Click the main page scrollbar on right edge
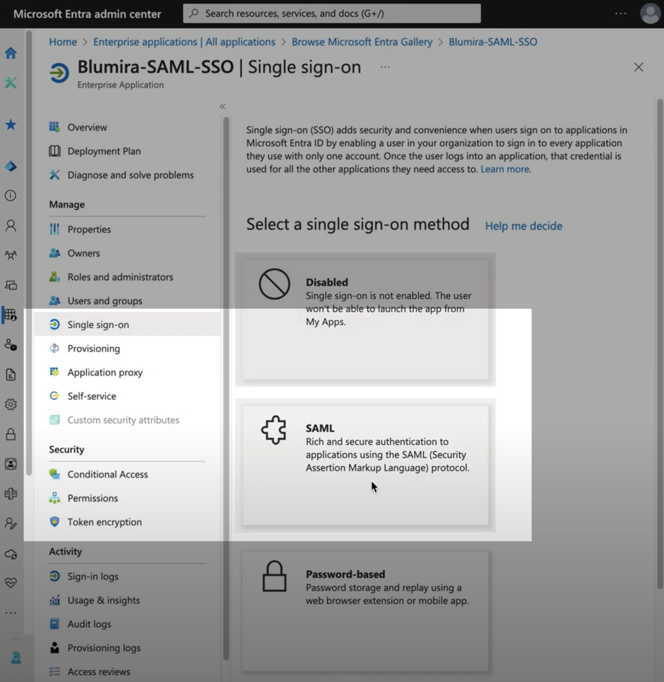664x682 pixels. click(x=660, y=343)
